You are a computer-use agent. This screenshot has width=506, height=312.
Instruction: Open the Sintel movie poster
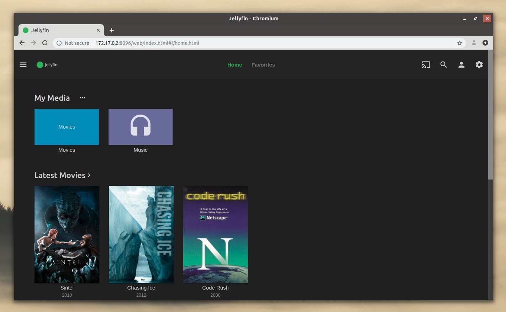click(x=67, y=234)
